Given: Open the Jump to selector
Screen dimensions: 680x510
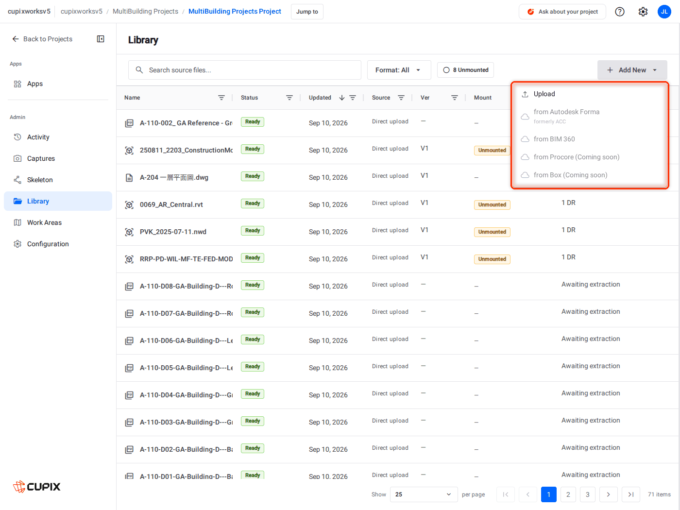Looking at the screenshot, I should 307,12.
